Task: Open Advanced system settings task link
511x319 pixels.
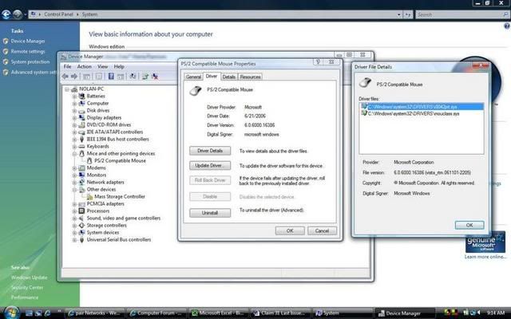Action: click(x=34, y=73)
